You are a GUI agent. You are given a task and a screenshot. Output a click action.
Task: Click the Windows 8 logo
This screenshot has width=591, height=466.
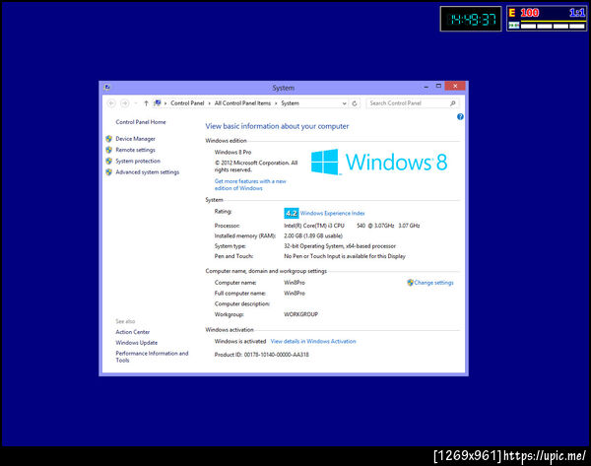(379, 163)
